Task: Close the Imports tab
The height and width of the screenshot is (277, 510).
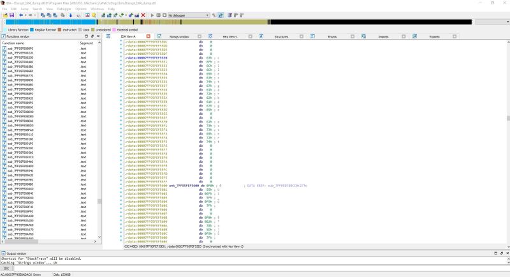Action: 404,36
